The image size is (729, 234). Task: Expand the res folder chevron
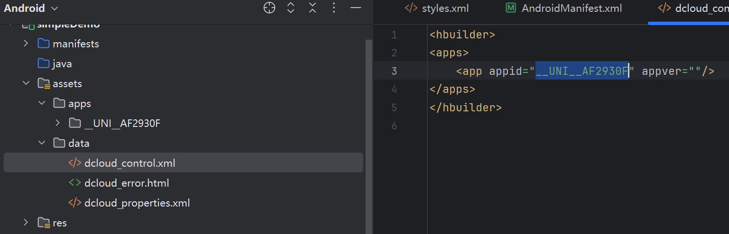tap(26, 223)
